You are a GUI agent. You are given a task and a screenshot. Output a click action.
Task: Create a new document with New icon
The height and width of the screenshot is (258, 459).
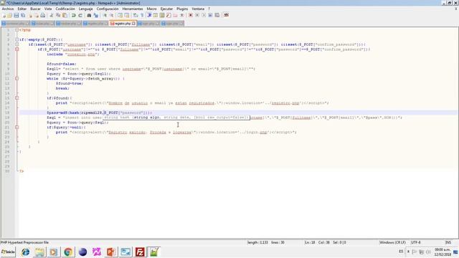point(4,15)
